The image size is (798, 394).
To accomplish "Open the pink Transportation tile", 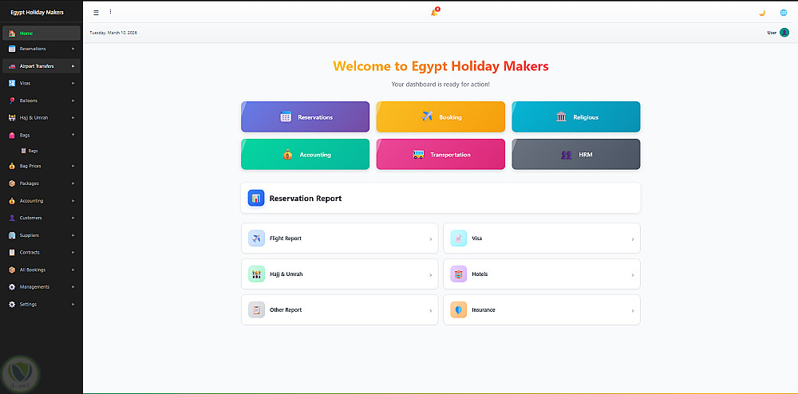I will (x=440, y=154).
